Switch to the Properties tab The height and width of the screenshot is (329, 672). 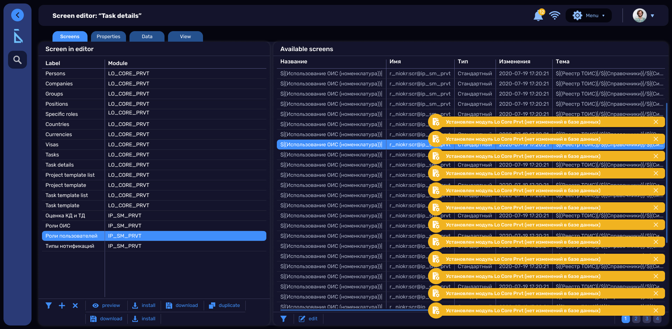click(108, 36)
